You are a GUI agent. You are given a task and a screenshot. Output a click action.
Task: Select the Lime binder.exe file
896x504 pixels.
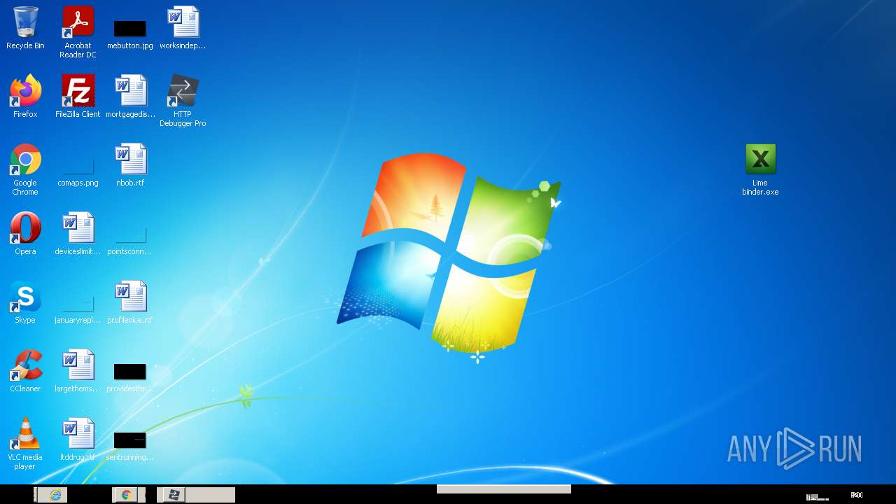760,169
